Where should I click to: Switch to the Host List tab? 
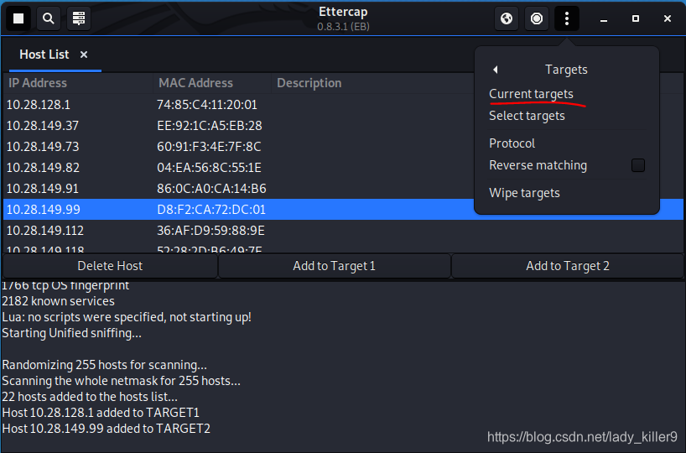(44, 55)
